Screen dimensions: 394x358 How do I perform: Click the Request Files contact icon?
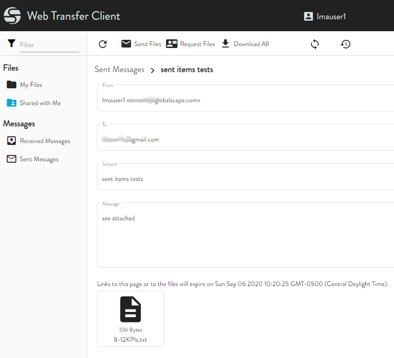coord(172,44)
